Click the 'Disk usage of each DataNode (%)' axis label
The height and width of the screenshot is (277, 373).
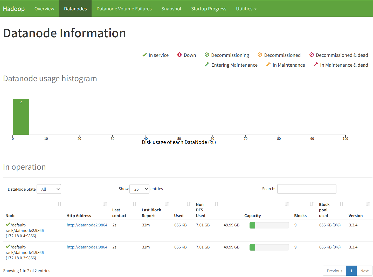(179, 142)
